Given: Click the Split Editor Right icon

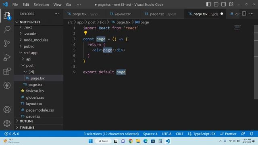Looking at the screenshot, I should [x=244, y=14].
